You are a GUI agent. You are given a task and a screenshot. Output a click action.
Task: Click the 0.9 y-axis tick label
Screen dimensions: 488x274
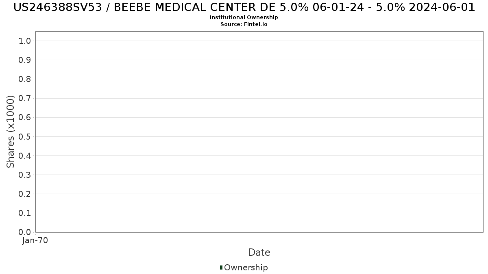[x=25, y=60]
